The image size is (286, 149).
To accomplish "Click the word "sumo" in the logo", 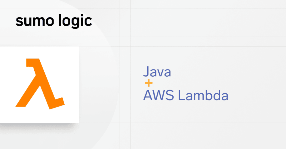I will click(35, 21).
